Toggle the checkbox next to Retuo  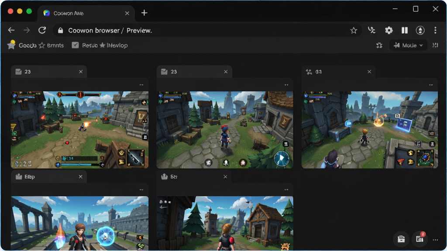click(x=75, y=45)
